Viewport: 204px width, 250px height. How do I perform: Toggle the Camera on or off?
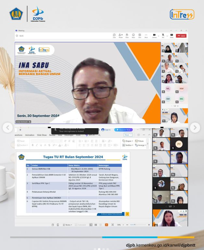[154, 36]
